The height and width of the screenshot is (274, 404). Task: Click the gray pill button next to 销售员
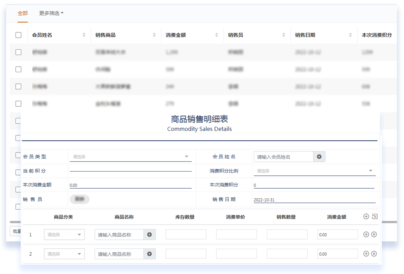(79, 199)
